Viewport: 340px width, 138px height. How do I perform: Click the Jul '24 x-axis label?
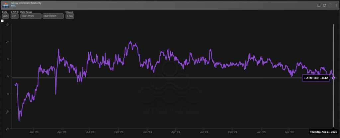tap(204, 131)
